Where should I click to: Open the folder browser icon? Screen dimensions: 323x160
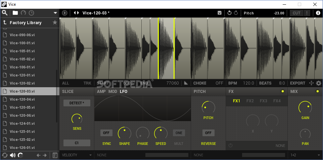(x=15, y=13)
